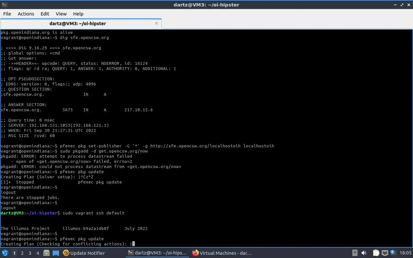
Task: Switch to workspace 3
Action: pos(30,253)
